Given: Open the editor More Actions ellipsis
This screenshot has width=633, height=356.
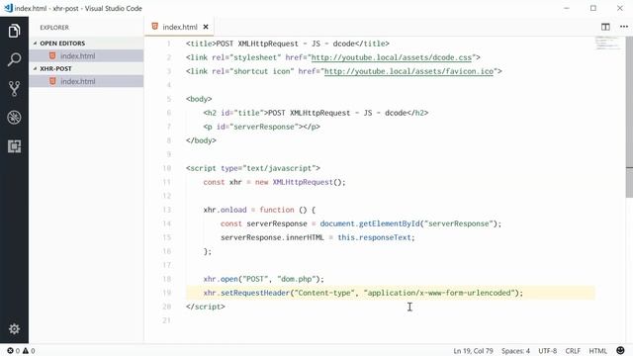Looking at the screenshot, I should pyautogui.click(x=624, y=27).
